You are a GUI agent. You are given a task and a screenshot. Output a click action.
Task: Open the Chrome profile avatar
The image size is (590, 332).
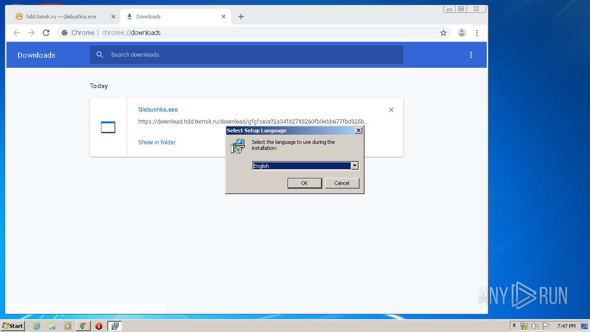click(461, 33)
